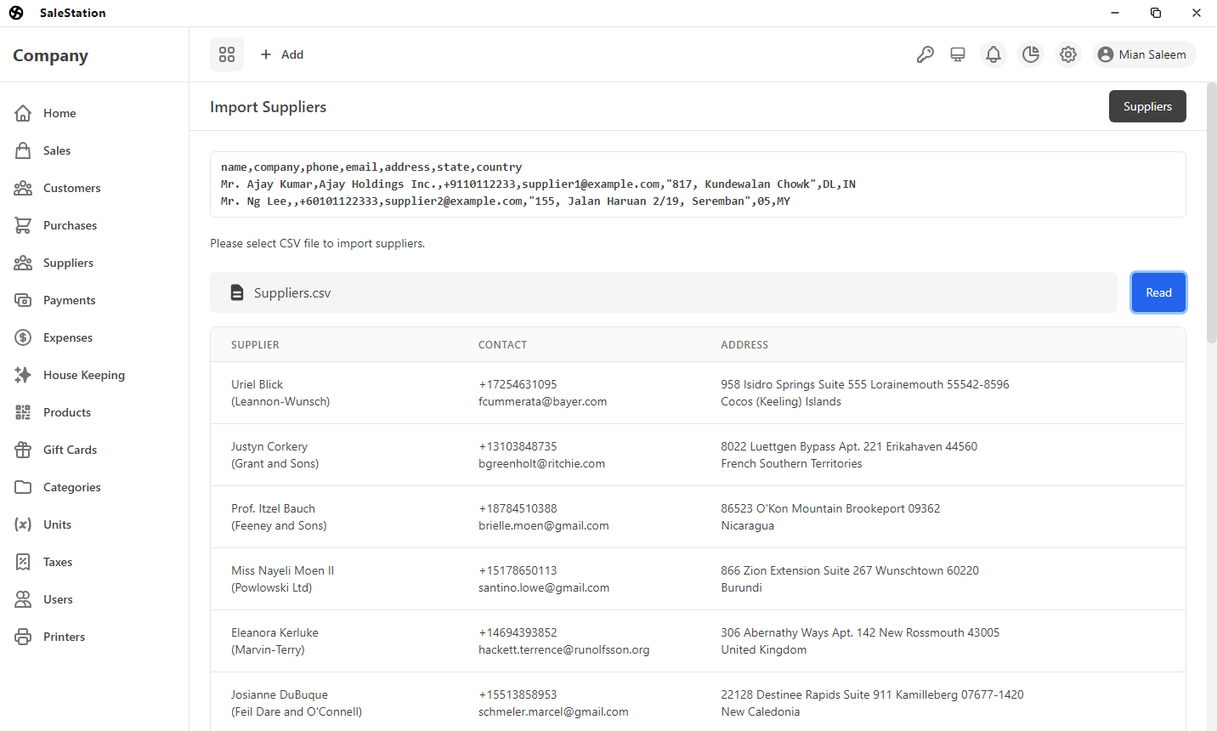Viewport: 1217px width, 731px height.
Task: Click the House Keeping sparkle icon
Action: (23, 375)
